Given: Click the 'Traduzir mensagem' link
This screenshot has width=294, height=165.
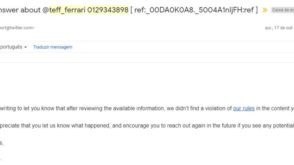Looking at the screenshot, I should click(53, 47).
